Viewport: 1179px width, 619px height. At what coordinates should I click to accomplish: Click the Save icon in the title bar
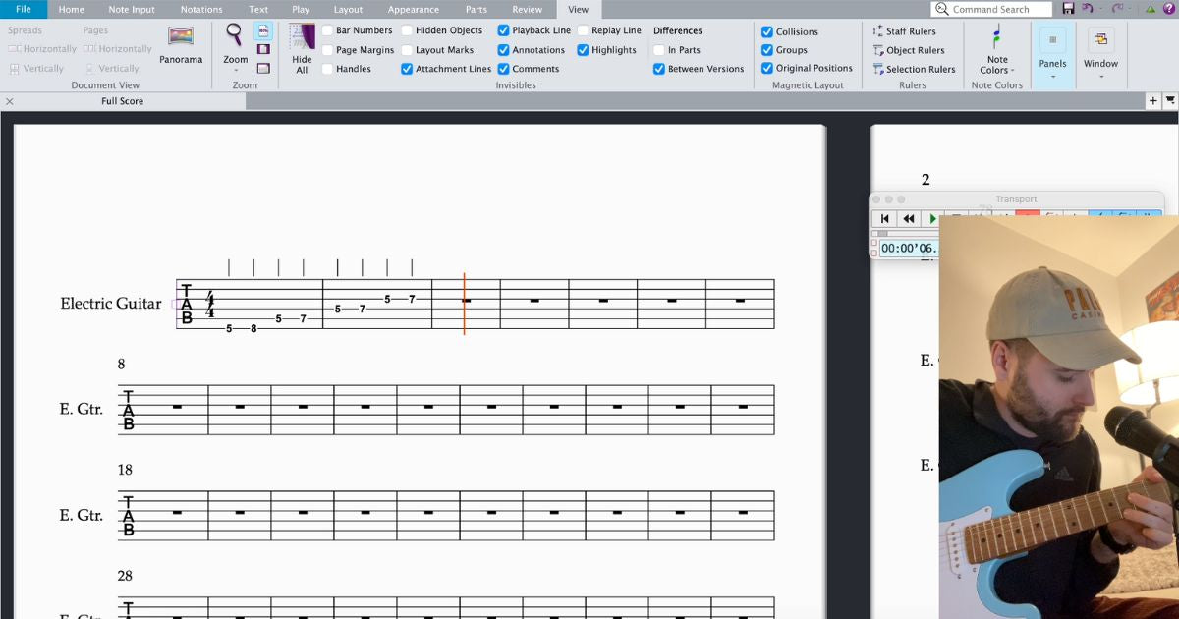tap(1069, 8)
